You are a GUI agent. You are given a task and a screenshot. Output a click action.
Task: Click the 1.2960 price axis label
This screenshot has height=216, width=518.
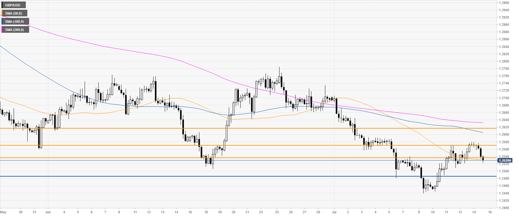click(504, 3)
